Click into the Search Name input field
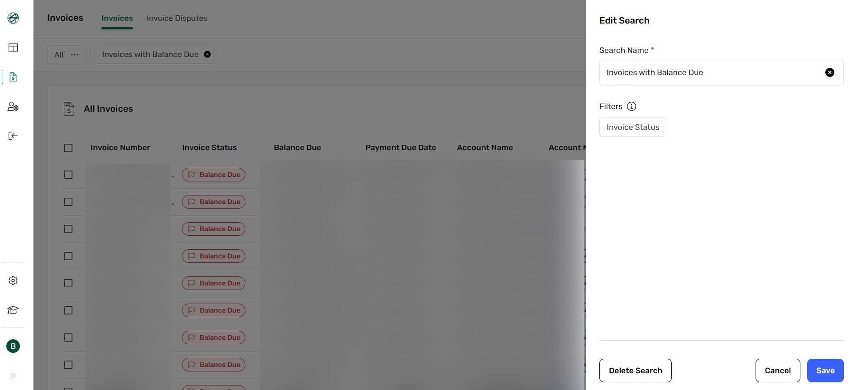This screenshot has height=390, width=852. 713,72
